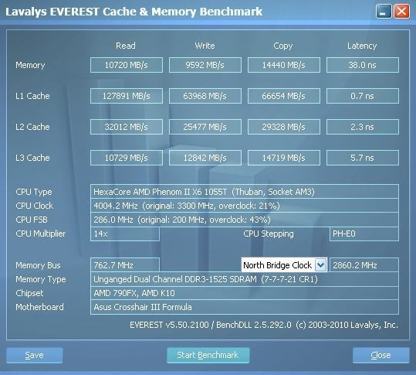Click the Memory Type label

coord(41,280)
